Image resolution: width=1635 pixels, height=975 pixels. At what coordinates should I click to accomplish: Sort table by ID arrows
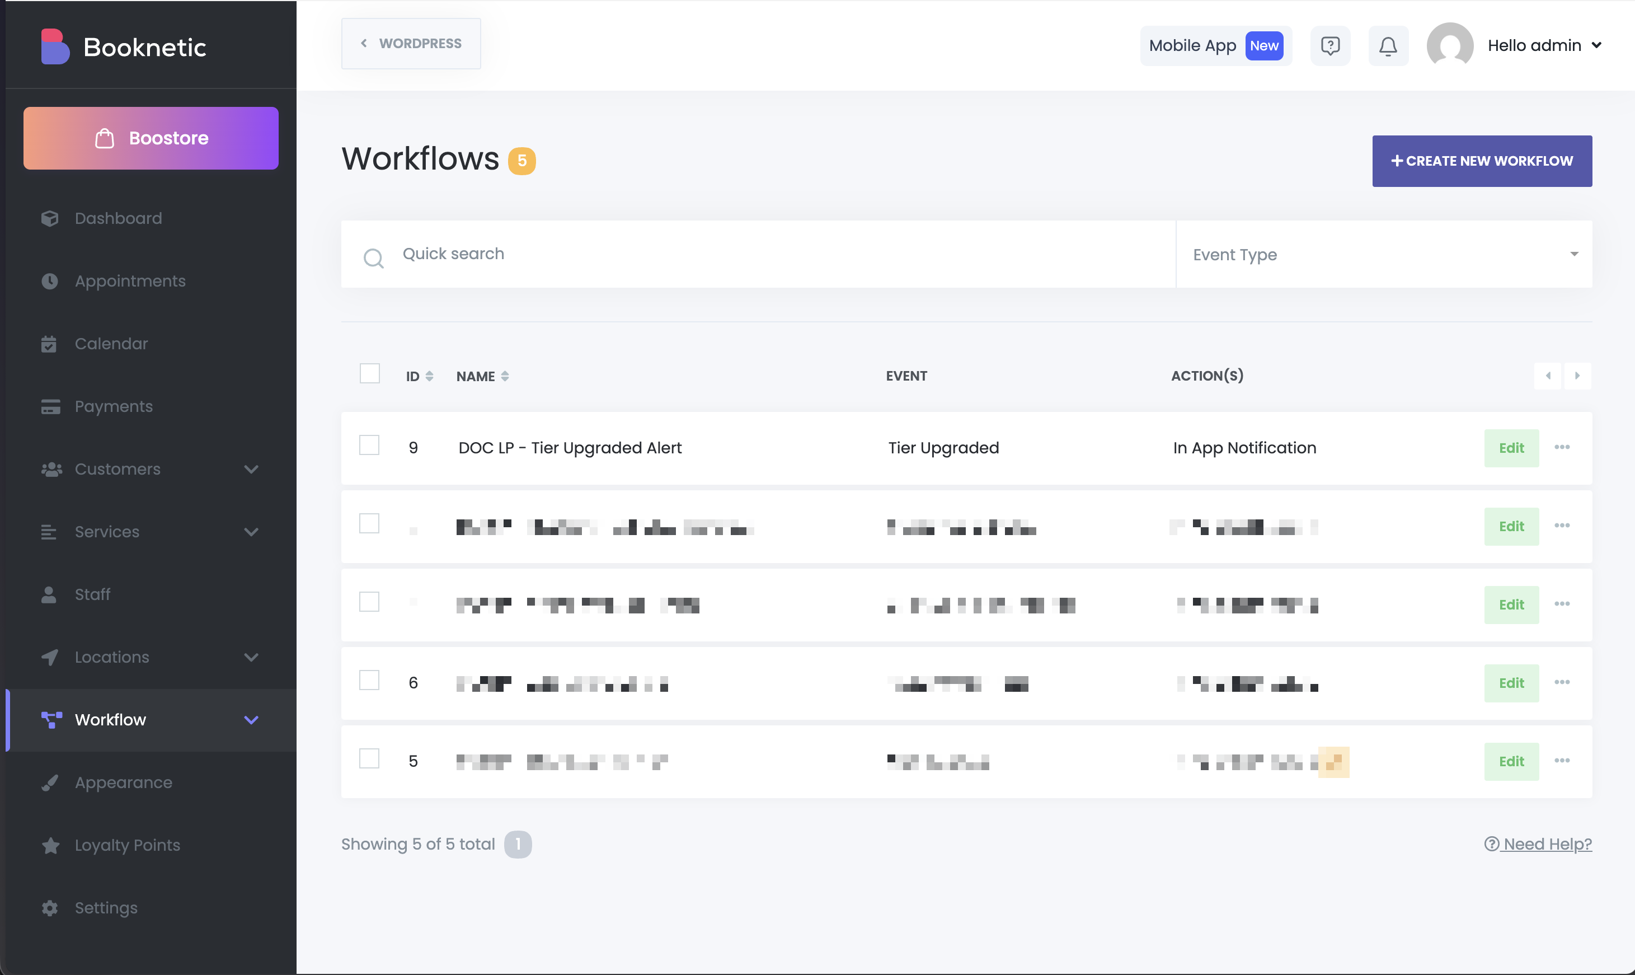click(x=429, y=377)
